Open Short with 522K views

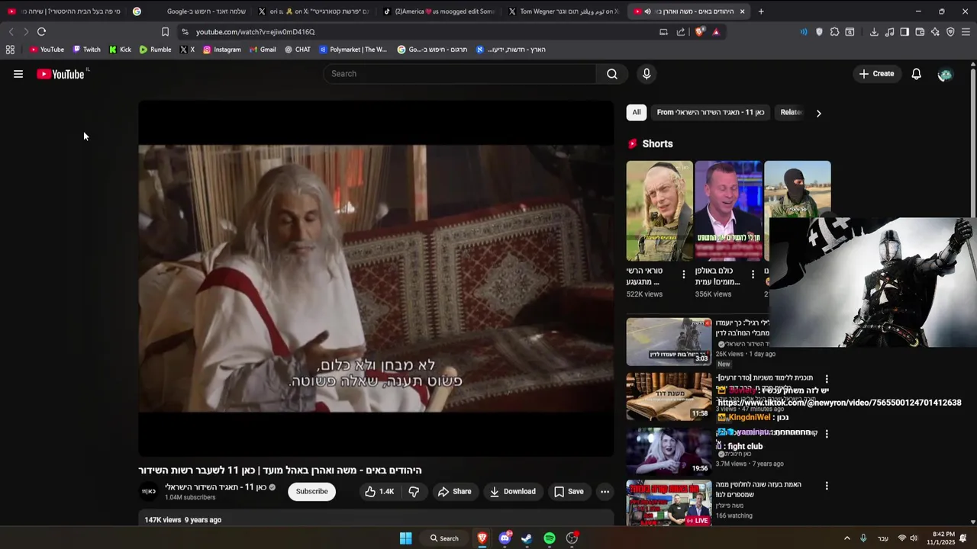(659, 210)
